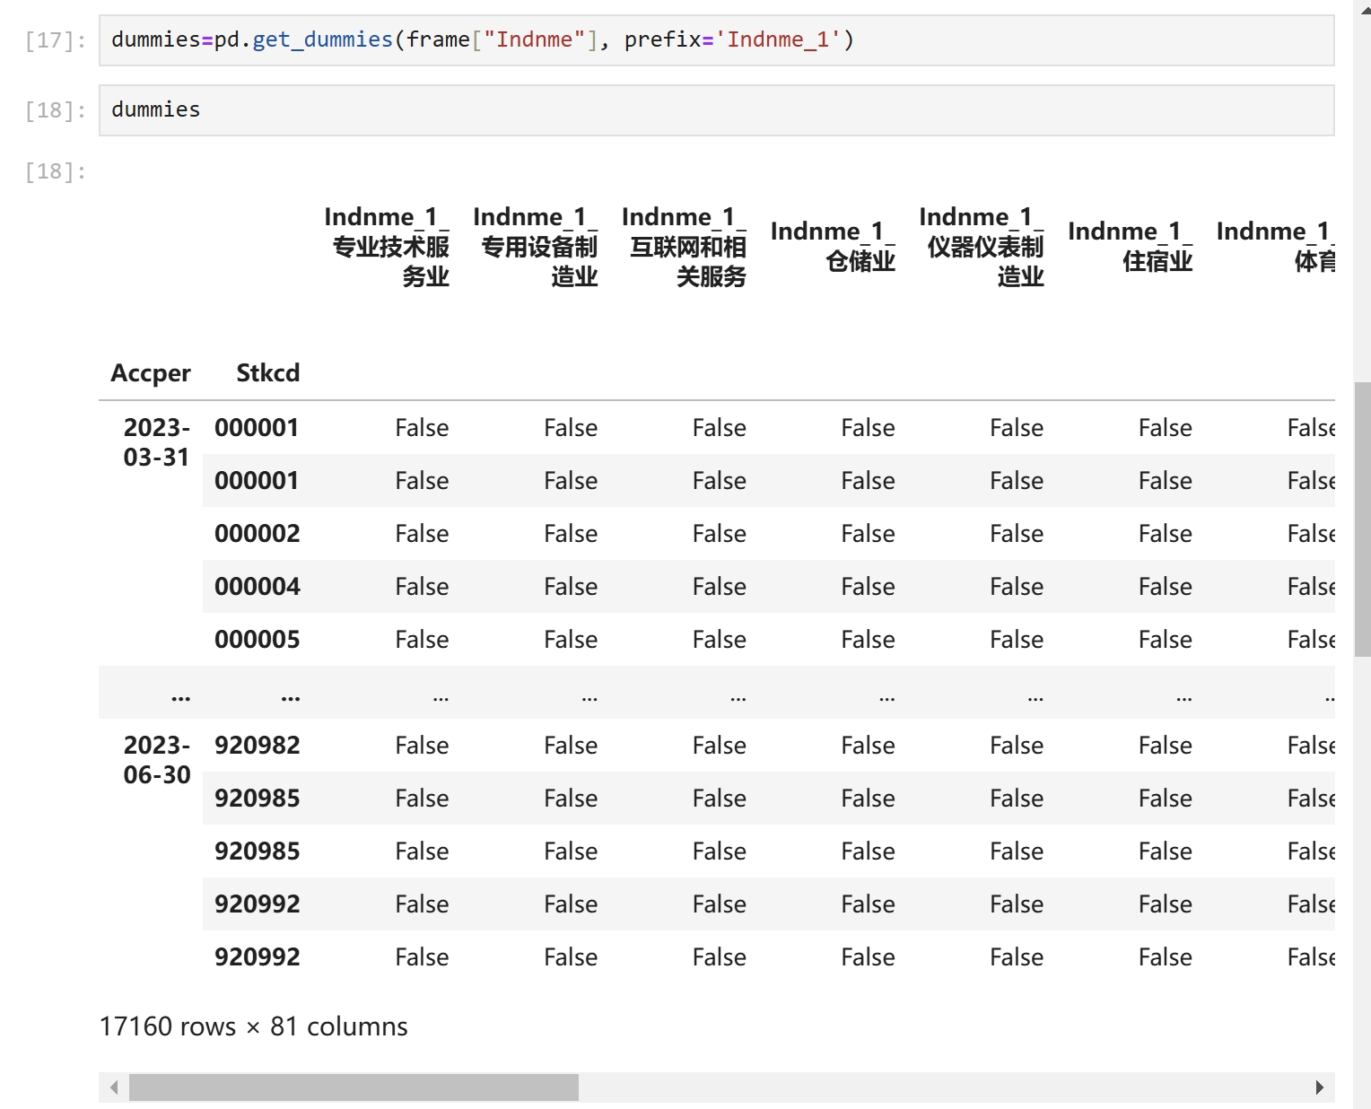Select the row label 000002
The height and width of the screenshot is (1109, 1371).
click(x=258, y=534)
